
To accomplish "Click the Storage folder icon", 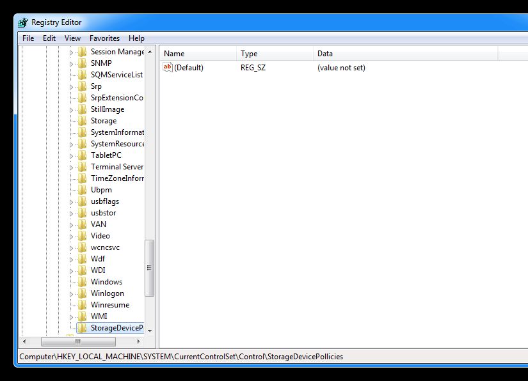I will 82,121.
